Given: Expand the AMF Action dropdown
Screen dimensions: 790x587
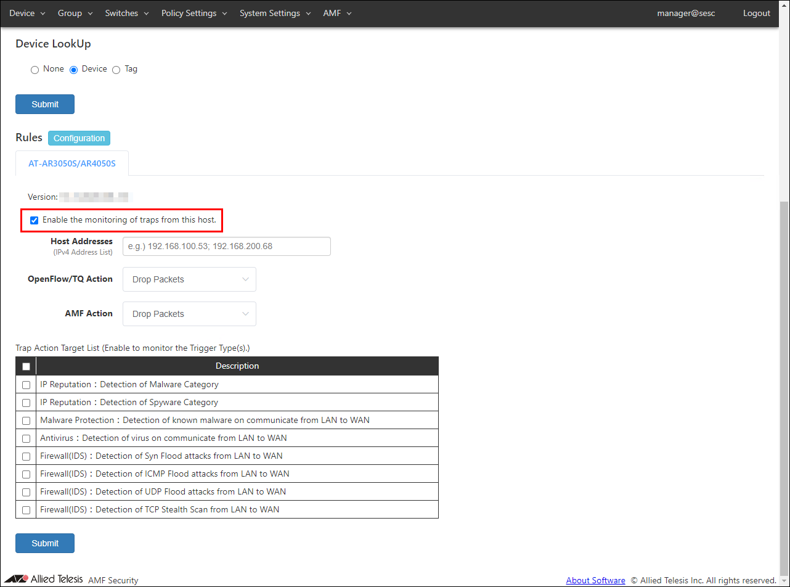Looking at the screenshot, I should pyautogui.click(x=189, y=314).
